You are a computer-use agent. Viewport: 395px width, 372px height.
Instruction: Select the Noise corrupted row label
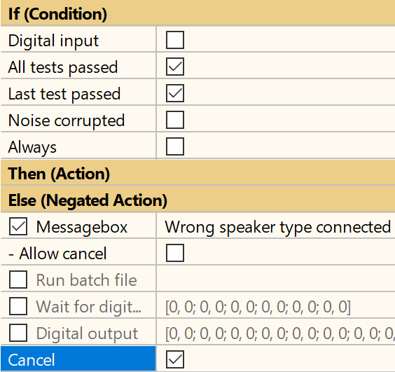[x=67, y=120]
